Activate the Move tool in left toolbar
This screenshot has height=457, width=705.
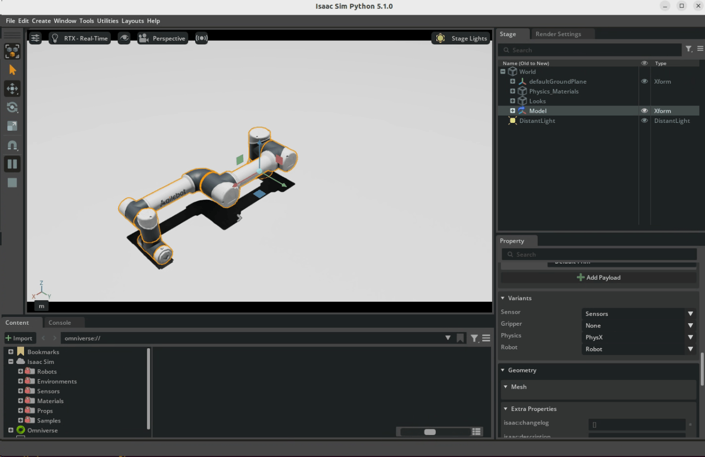pos(13,88)
